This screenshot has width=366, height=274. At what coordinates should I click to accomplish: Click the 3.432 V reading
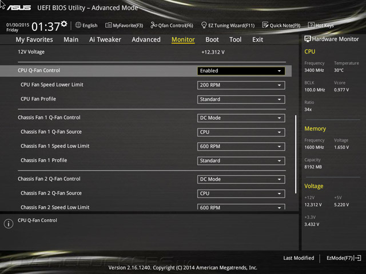[312, 224]
